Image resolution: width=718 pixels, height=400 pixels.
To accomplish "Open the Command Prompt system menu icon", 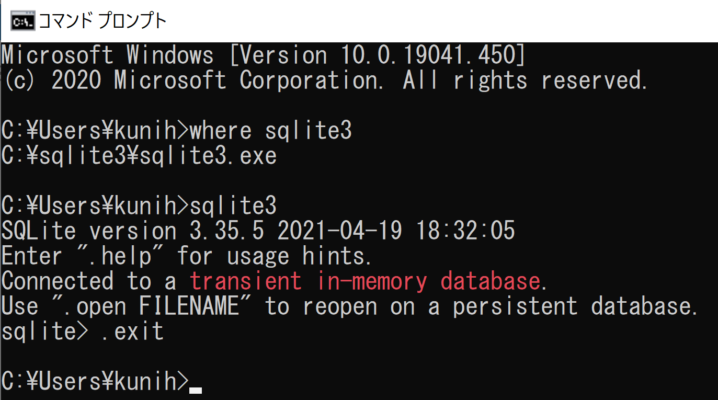I will (22, 21).
